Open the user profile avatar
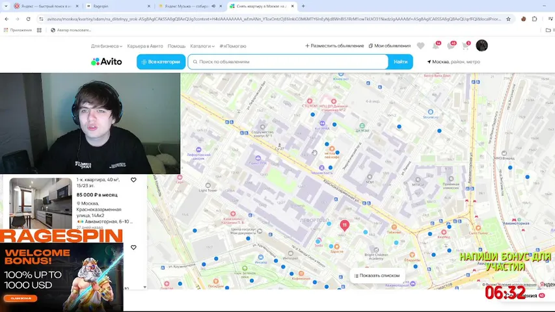Screen dimensions: 555x312 pos(481,45)
